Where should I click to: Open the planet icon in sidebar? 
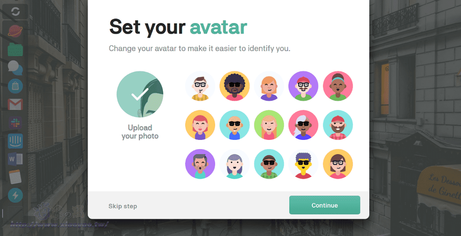(15, 31)
